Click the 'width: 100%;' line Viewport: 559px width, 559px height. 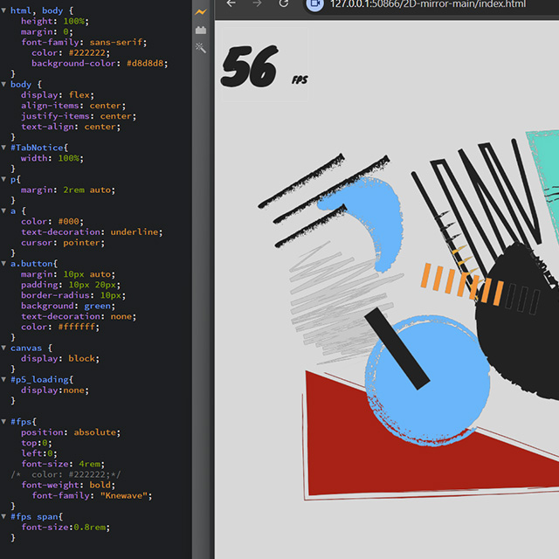(x=52, y=158)
